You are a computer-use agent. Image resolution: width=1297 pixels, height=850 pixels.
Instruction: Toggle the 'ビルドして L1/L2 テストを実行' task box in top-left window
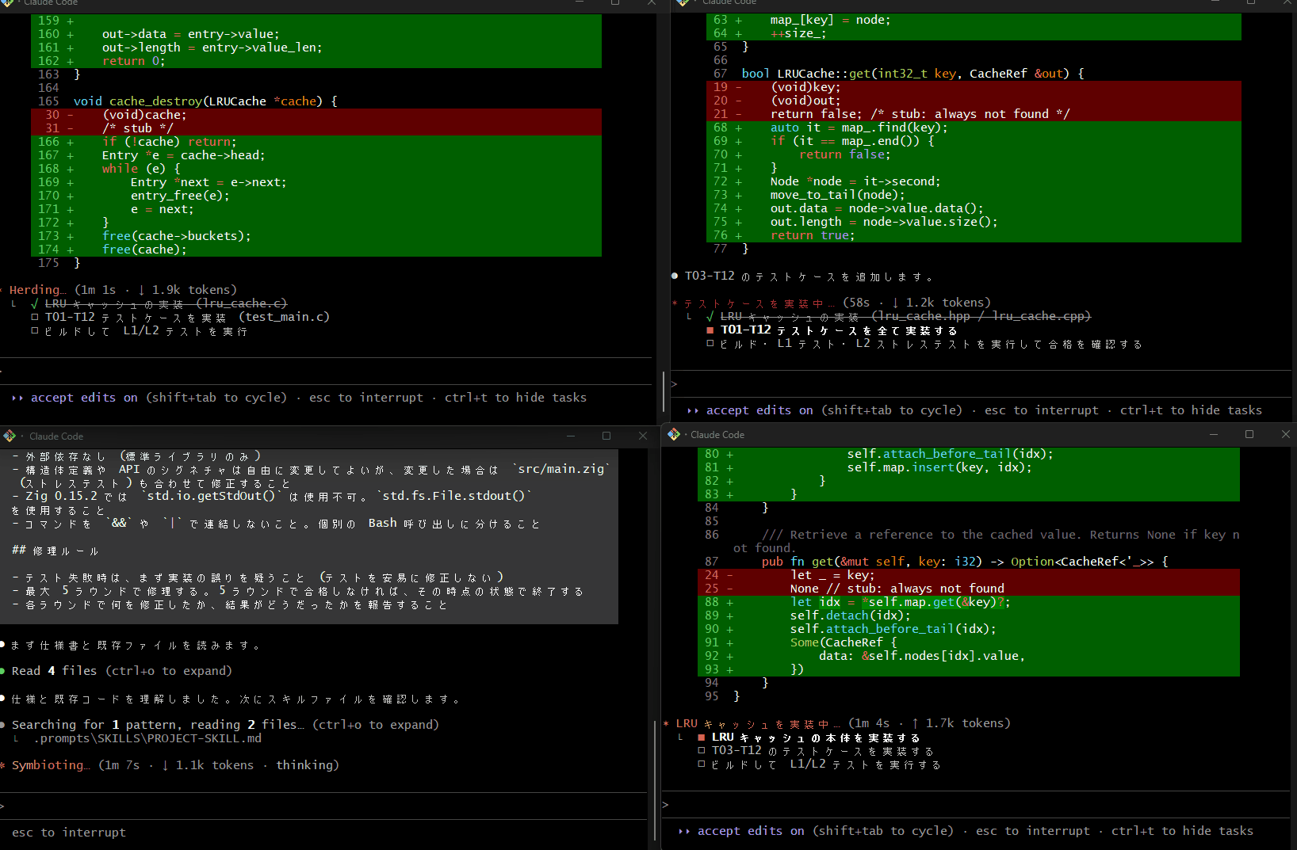click(35, 331)
